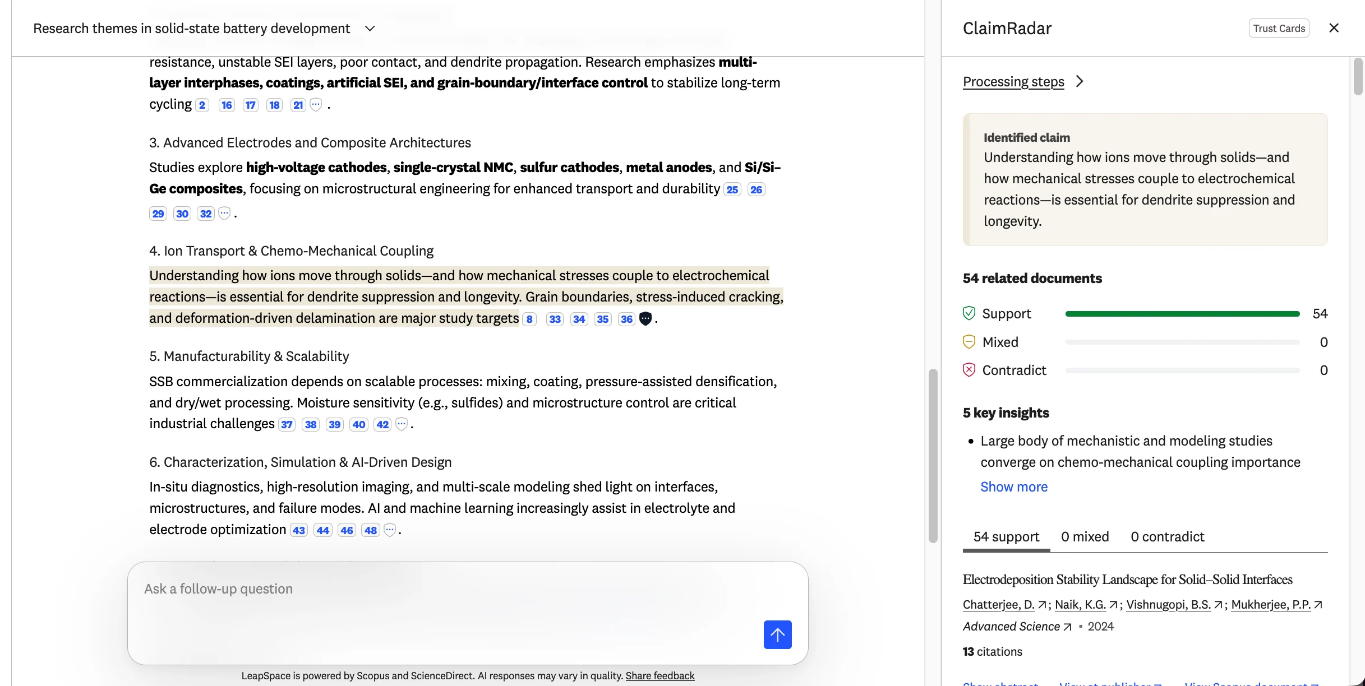The image size is (1365, 686).
Task: Click the ellipsis citation badge after citation 21
Action: (316, 105)
